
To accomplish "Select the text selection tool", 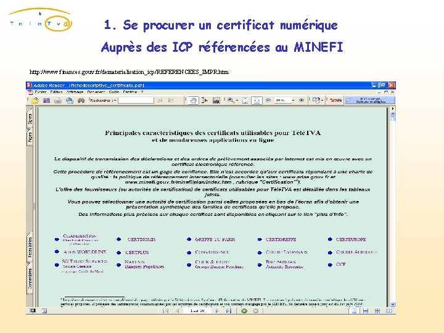I will tap(205, 101).
